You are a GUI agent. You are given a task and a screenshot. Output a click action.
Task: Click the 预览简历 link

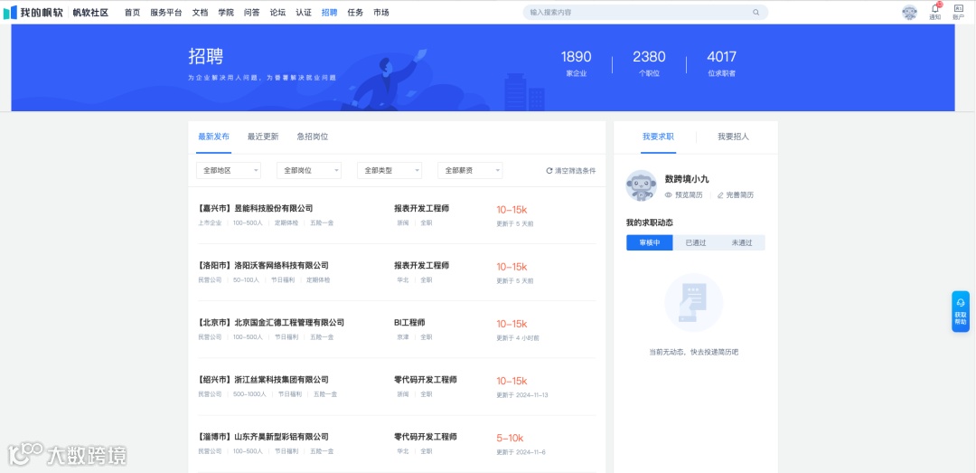point(689,195)
